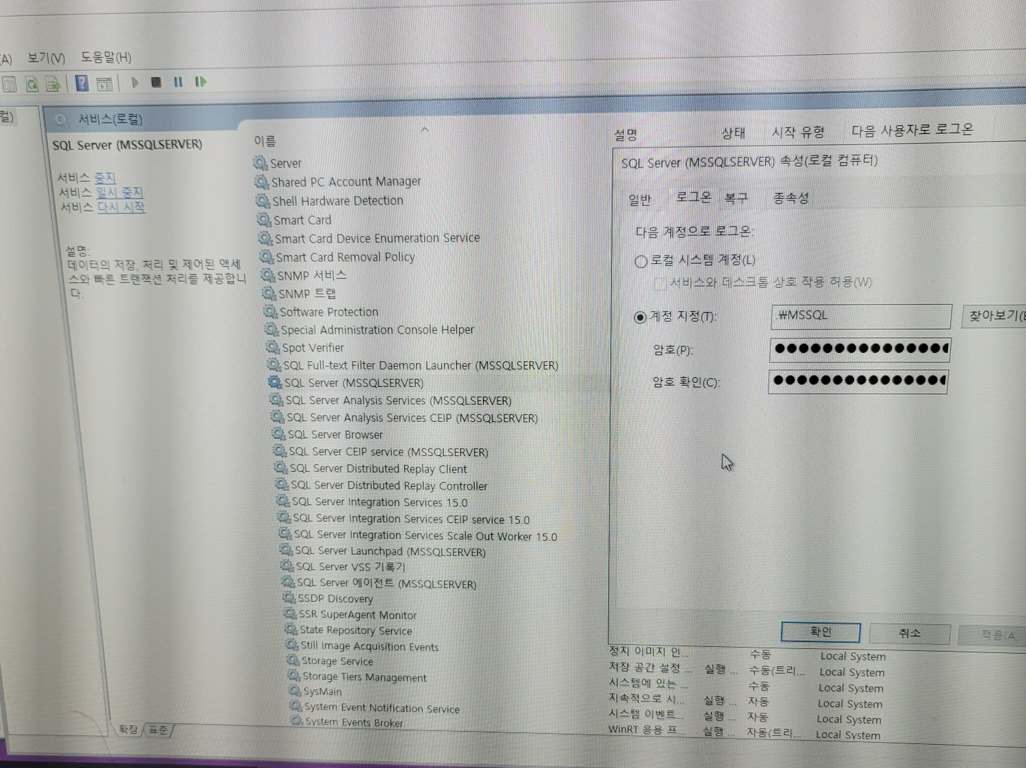
Task: Sort by the 시작 유형 column header
Action: 798,132
